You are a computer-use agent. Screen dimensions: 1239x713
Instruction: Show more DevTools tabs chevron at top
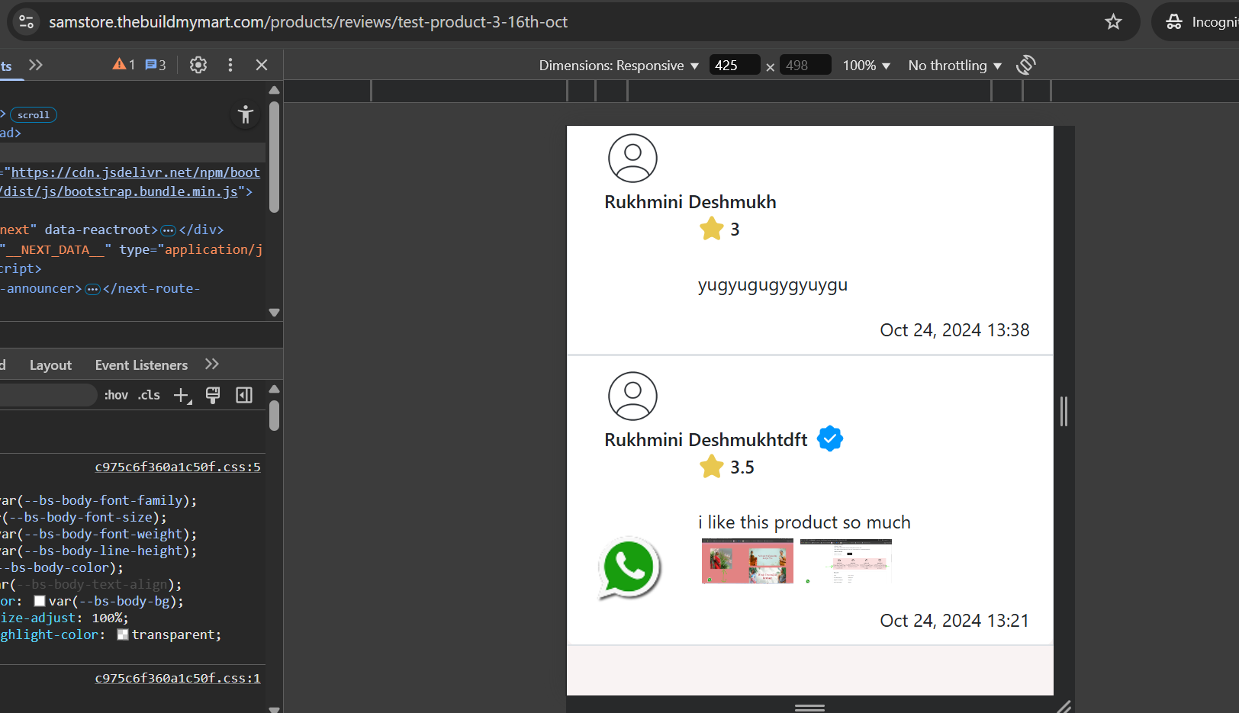36,65
